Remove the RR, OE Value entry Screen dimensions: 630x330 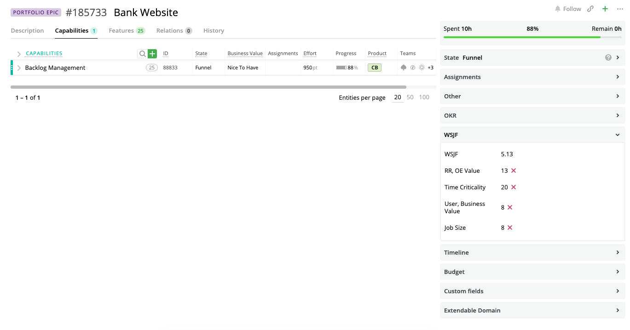pyautogui.click(x=514, y=171)
